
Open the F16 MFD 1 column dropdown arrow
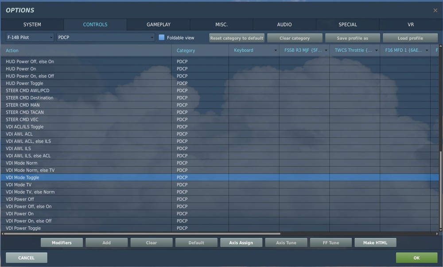point(427,50)
